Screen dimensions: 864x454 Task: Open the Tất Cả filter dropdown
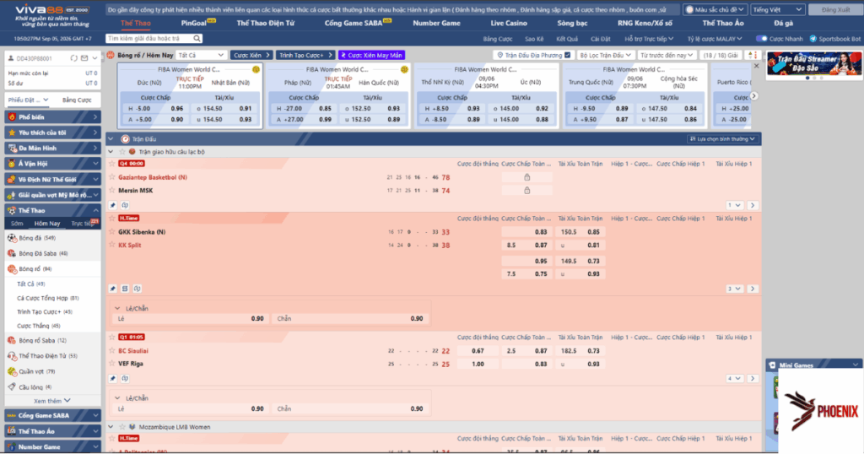[x=201, y=55]
